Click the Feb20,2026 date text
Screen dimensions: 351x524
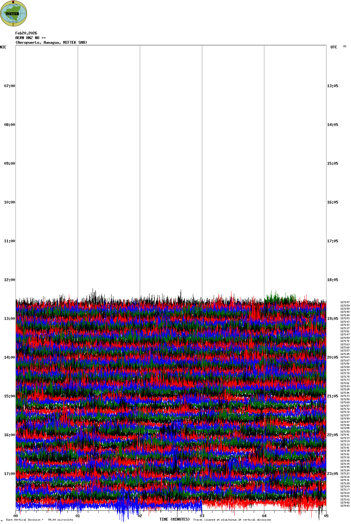[26, 33]
